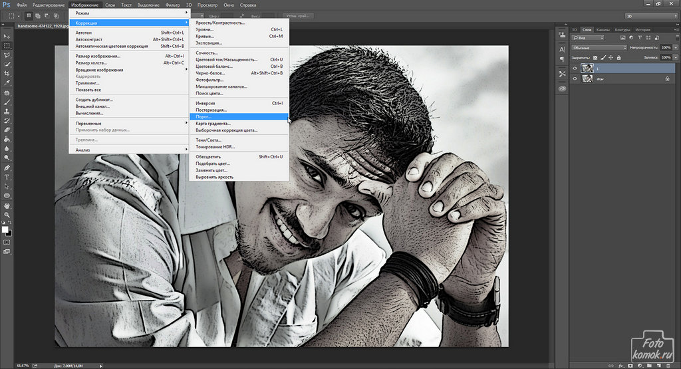This screenshot has width=681, height=369.
Task: Click the zoom percentage field 66,67%
Action: tap(23, 366)
